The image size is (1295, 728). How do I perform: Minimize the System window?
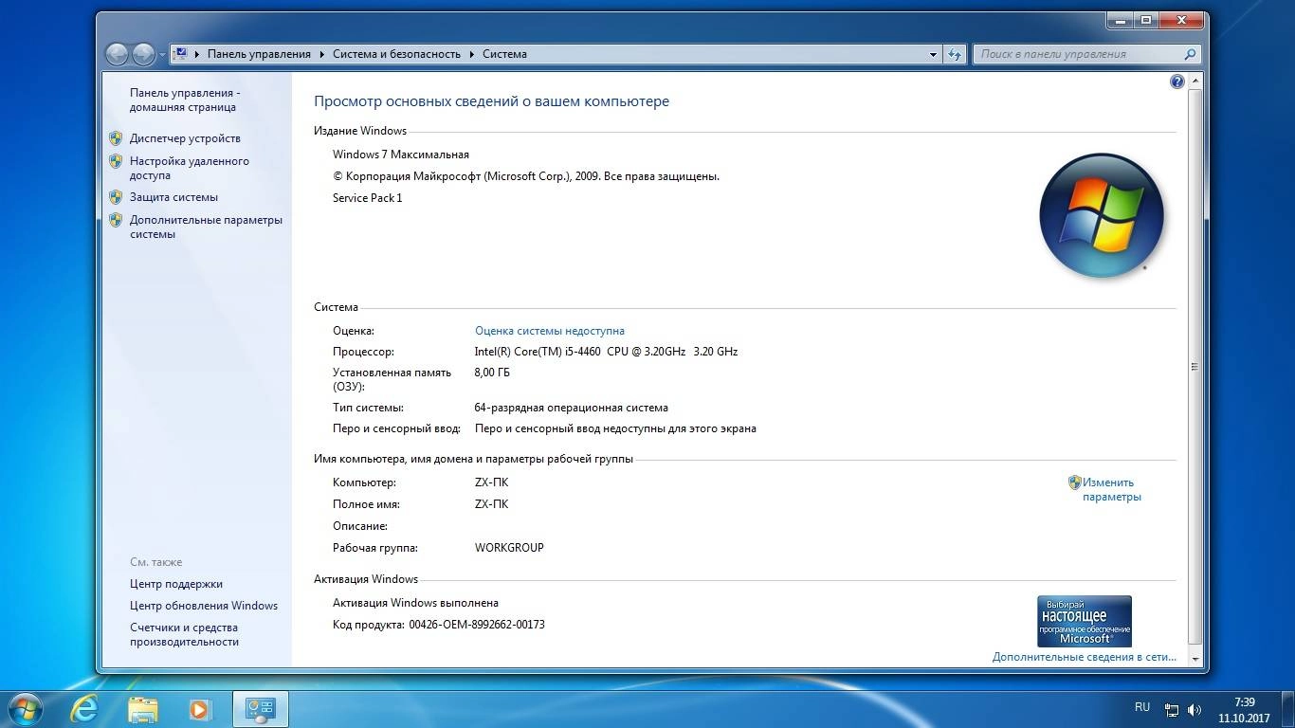tap(1121, 20)
